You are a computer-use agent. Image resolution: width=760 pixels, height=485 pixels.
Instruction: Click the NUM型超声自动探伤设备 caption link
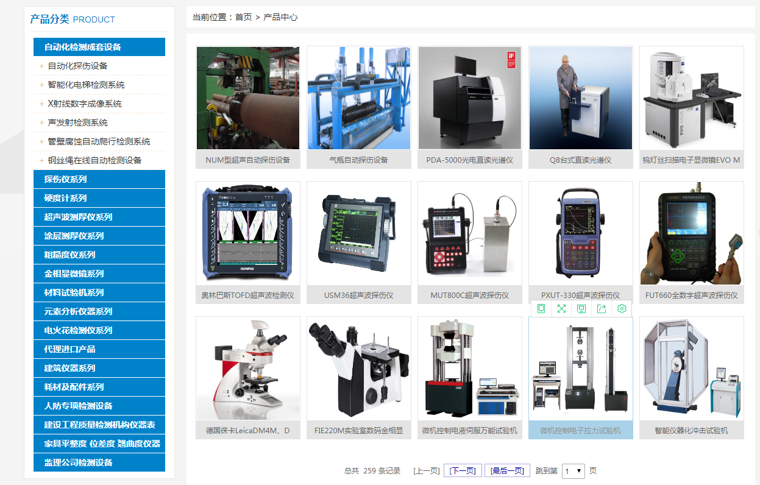(248, 160)
